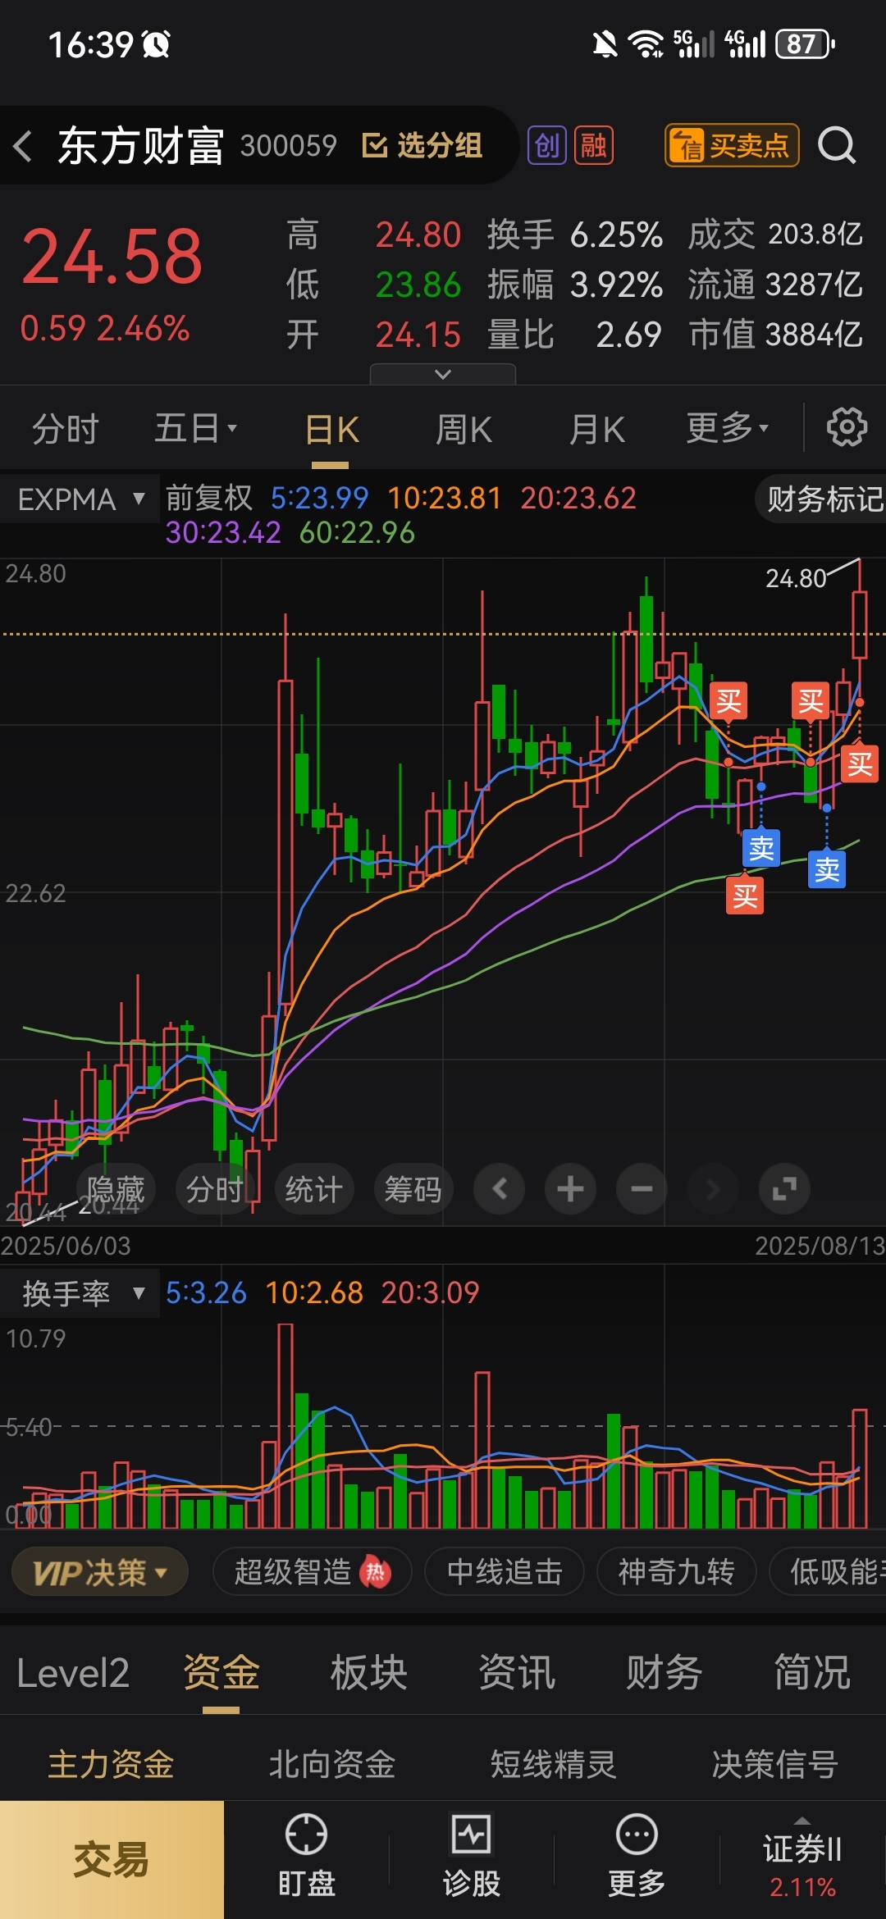The width and height of the screenshot is (886, 1919).
Task: Open the 板块 tab
Action: tap(369, 1672)
